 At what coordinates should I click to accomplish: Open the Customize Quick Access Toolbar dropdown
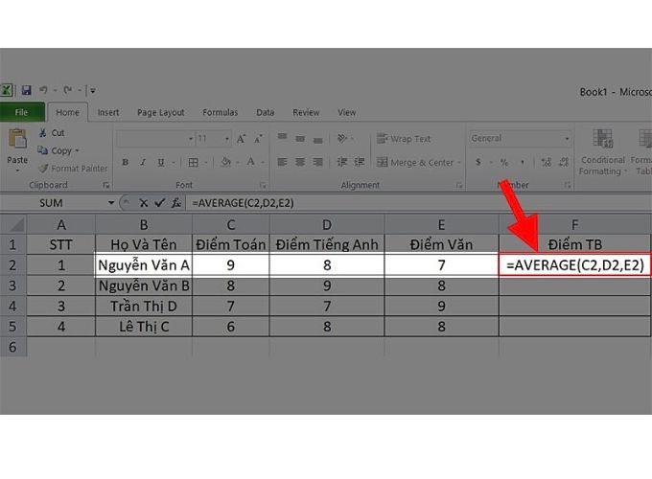click(93, 90)
